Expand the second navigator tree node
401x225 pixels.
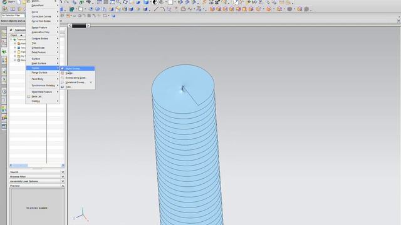click(x=15, y=44)
